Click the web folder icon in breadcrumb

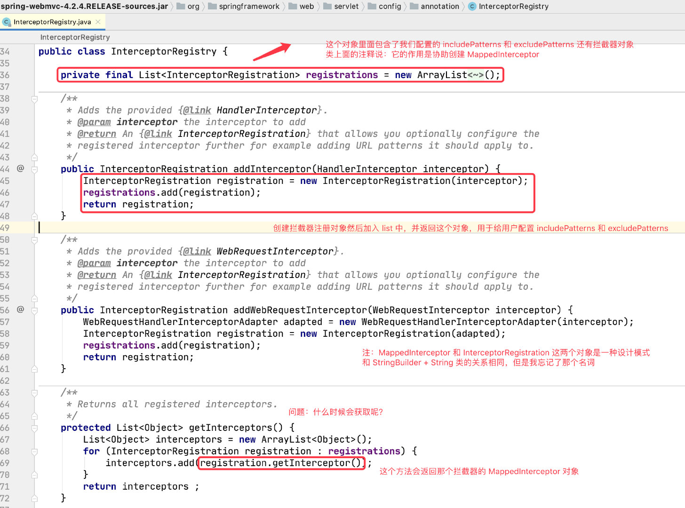[293, 6]
